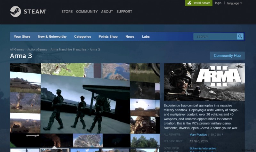256x152 pixels.
Task: Open the New & Noteworthy tab
Action: (x=52, y=36)
